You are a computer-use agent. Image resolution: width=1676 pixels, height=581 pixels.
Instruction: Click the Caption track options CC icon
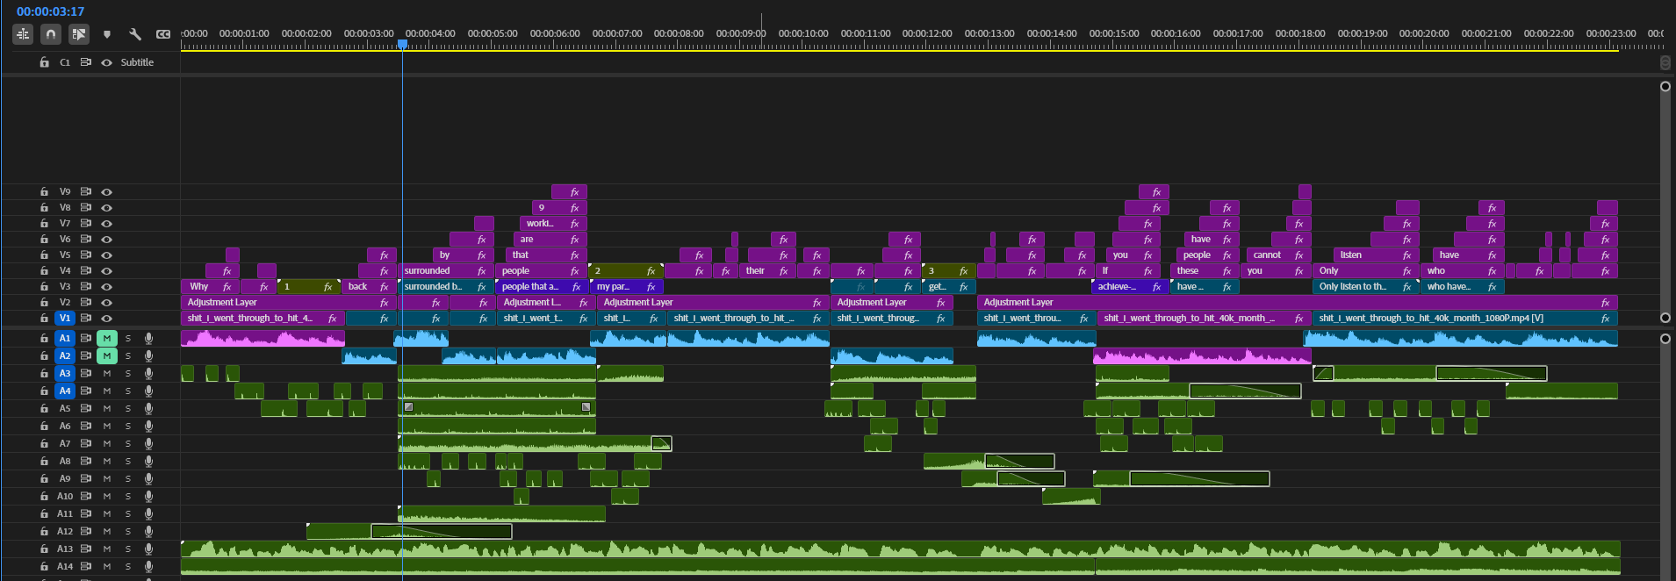coord(163,34)
